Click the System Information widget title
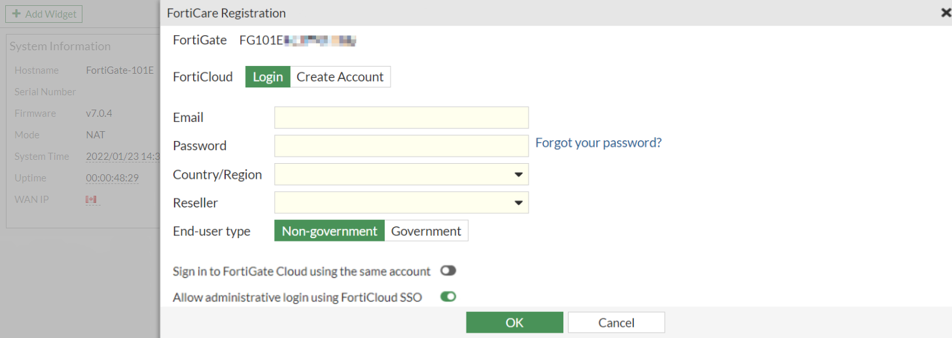Image resolution: width=952 pixels, height=338 pixels. click(x=60, y=46)
